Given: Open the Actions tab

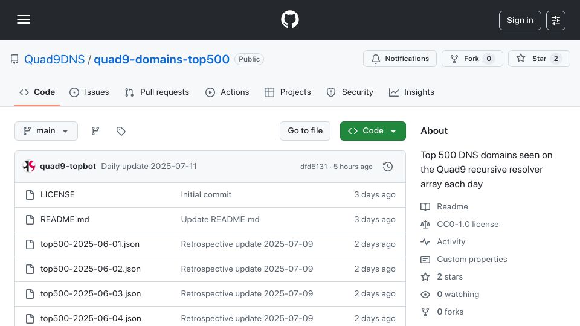Looking at the screenshot, I should tap(227, 92).
